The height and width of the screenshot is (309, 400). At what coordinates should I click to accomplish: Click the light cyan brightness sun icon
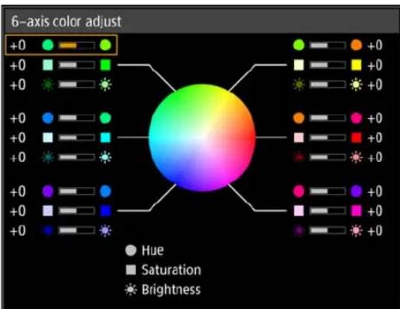point(106,157)
